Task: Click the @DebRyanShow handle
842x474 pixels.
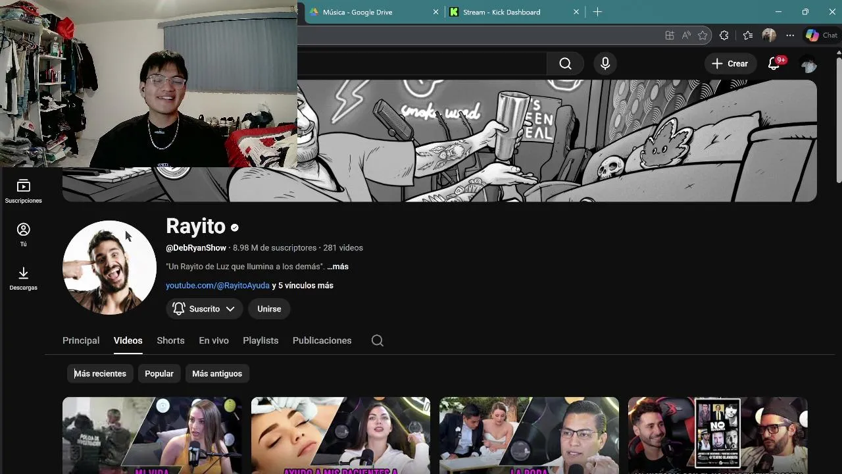Action: click(x=196, y=248)
